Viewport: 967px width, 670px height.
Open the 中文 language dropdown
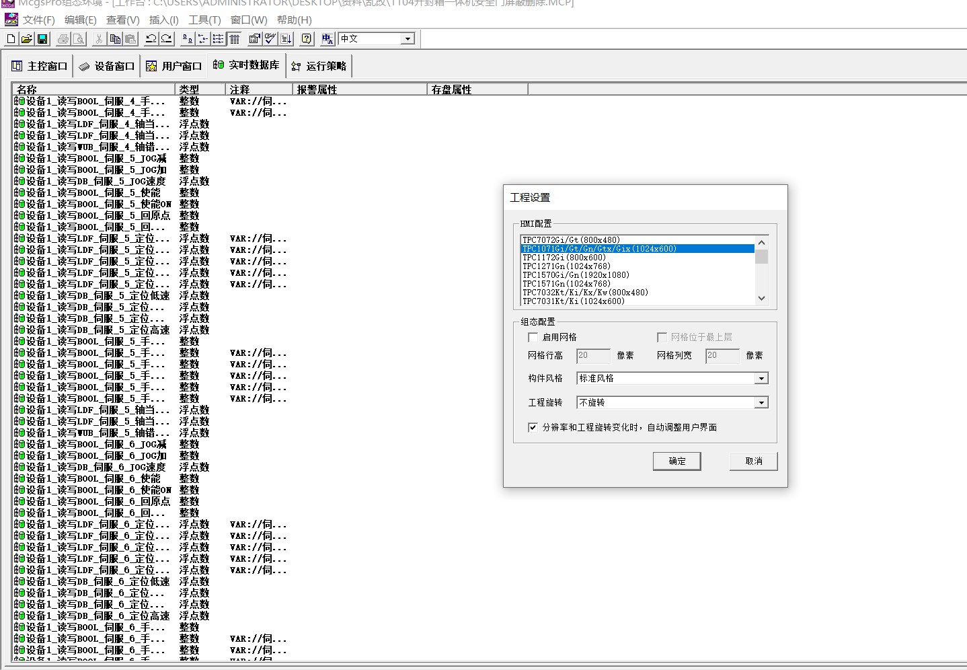tap(408, 39)
